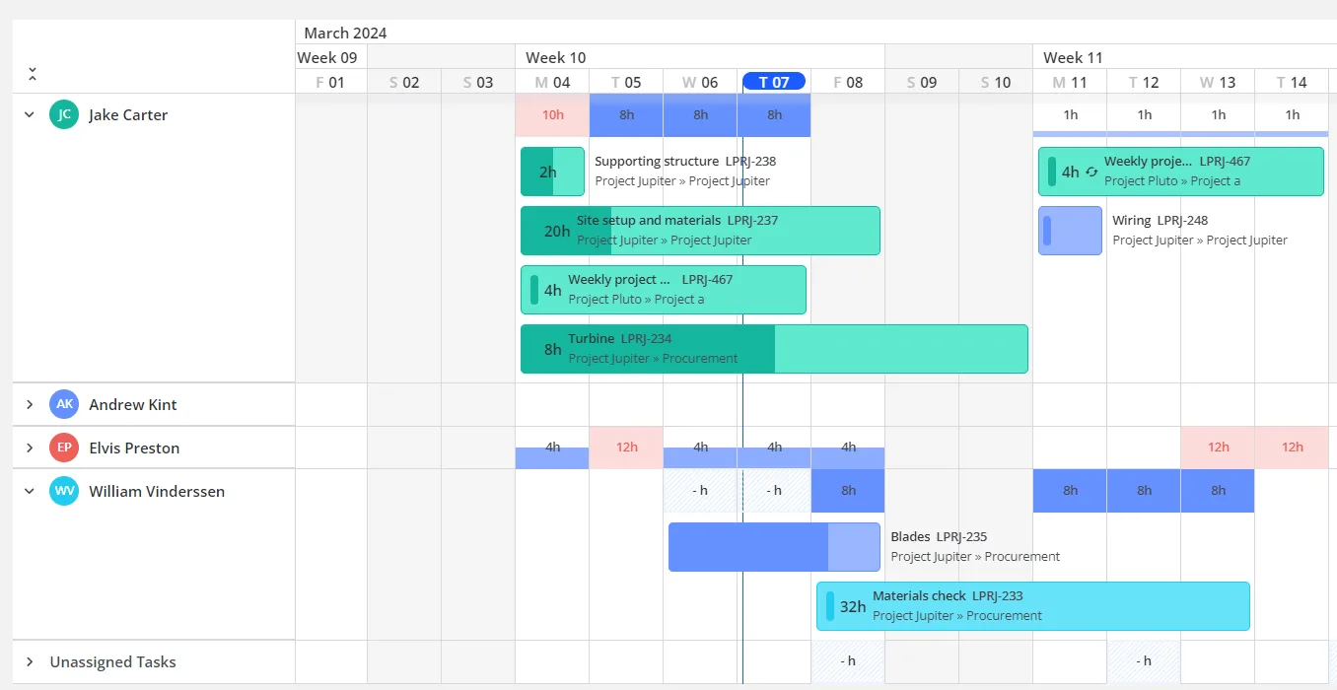The image size is (1337, 690).
Task: Select the F 01 day header
Action: tap(330, 82)
